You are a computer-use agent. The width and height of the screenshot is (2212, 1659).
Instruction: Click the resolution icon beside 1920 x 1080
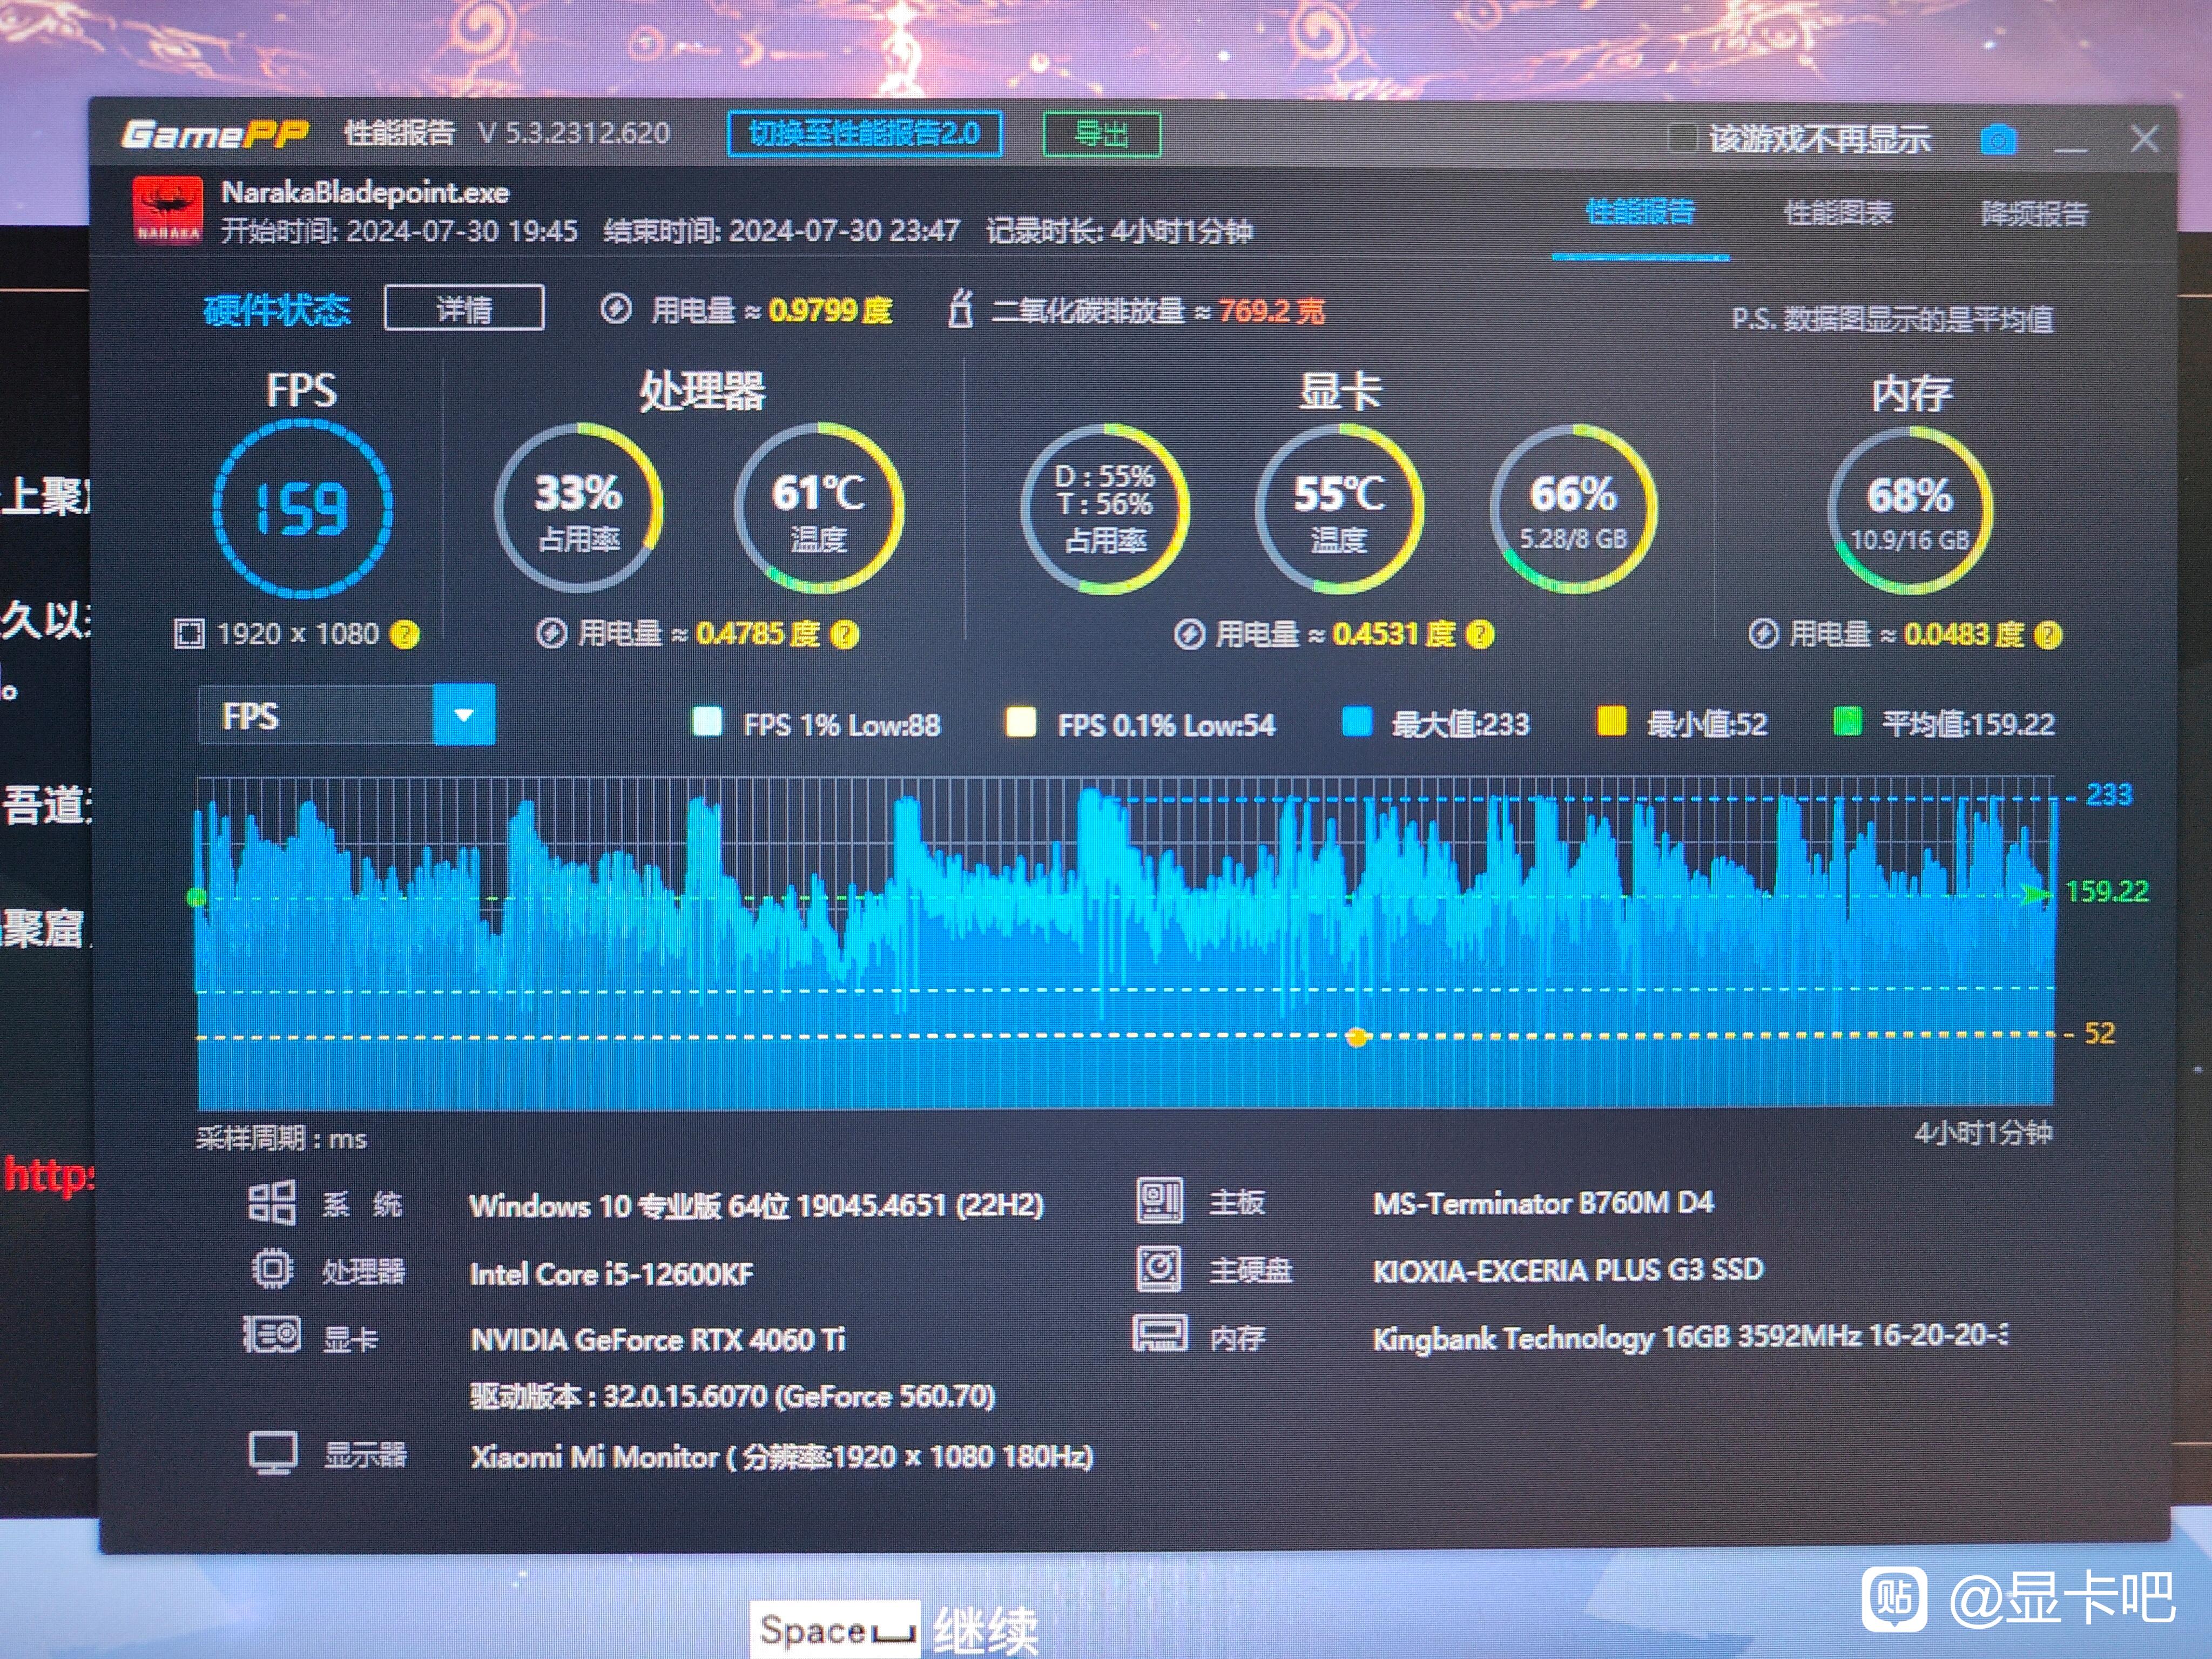[x=189, y=633]
